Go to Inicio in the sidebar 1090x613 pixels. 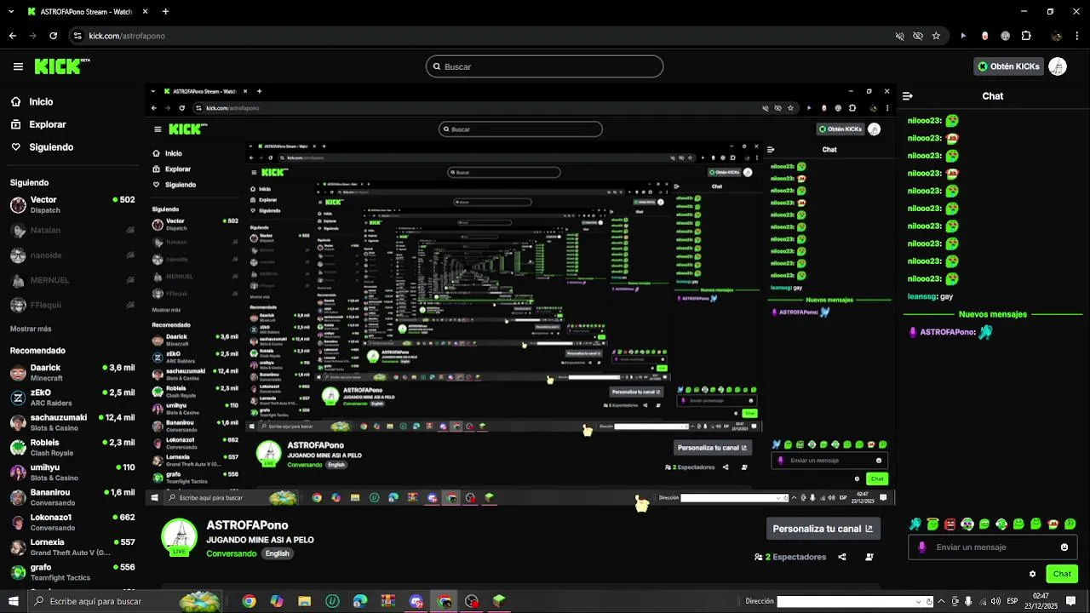41,101
